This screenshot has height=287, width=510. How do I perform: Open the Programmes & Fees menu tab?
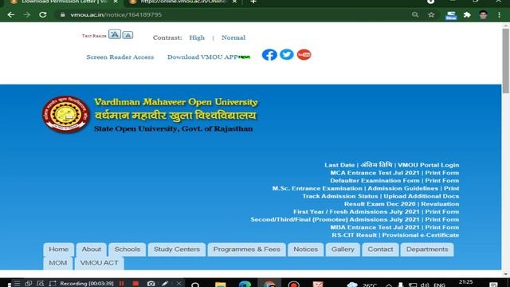point(246,250)
